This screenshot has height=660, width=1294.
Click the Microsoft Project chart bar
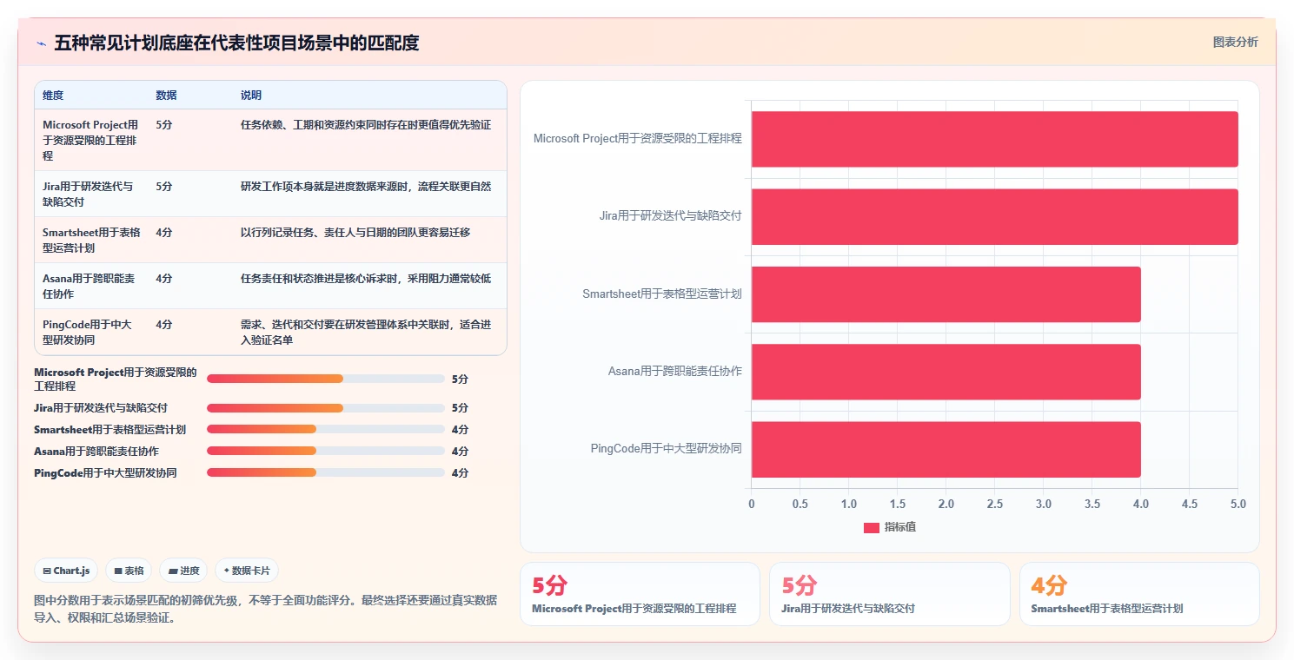(x=995, y=139)
